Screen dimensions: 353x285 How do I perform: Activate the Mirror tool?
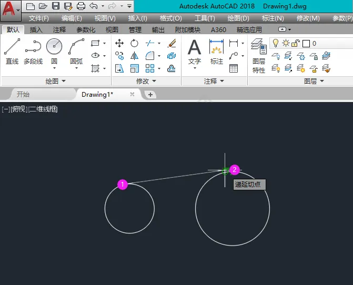click(x=134, y=56)
